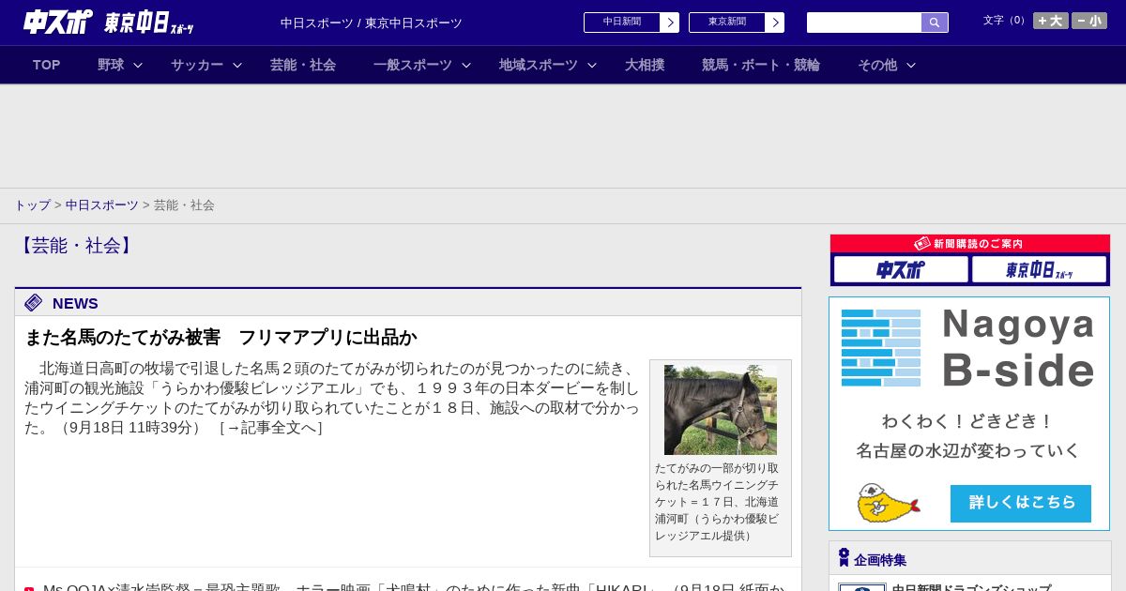Click ［→記事全文へ］ link
Screen dimensions: 1126x591
coord(270,428)
